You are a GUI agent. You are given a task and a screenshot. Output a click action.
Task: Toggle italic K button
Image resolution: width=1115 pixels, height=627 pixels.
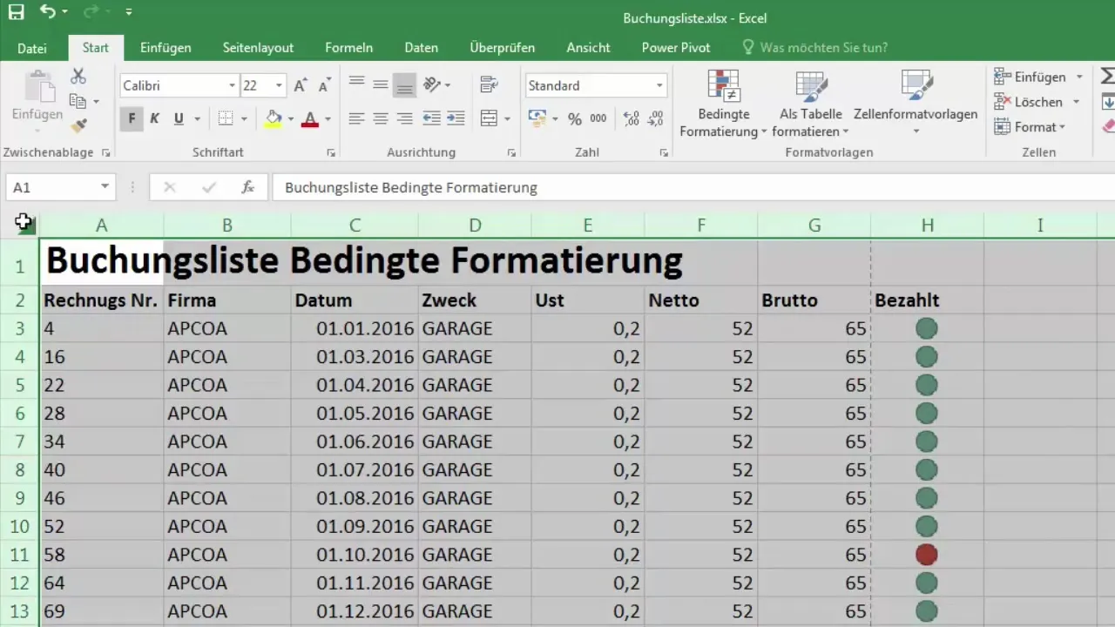pyautogui.click(x=155, y=118)
